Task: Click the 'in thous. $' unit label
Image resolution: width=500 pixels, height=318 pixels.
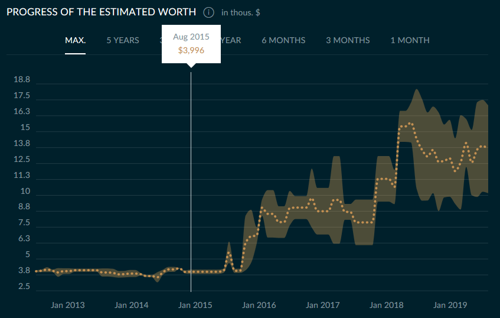Action: pos(241,12)
